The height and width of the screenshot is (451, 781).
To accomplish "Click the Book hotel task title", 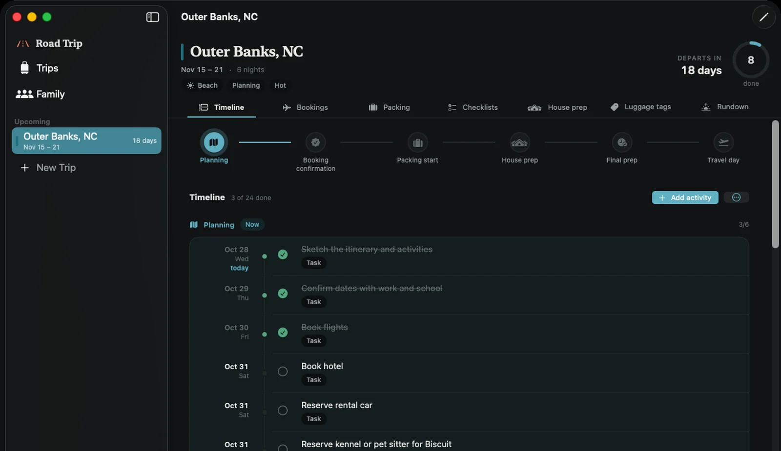I will click(322, 366).
